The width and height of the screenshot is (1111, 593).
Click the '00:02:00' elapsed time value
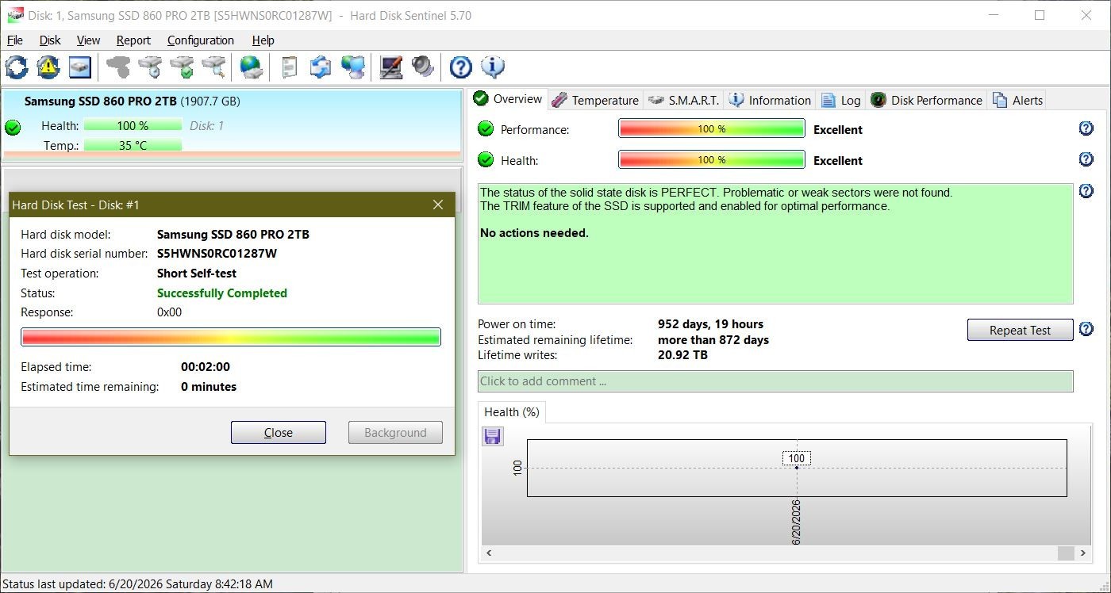[206, 367]
